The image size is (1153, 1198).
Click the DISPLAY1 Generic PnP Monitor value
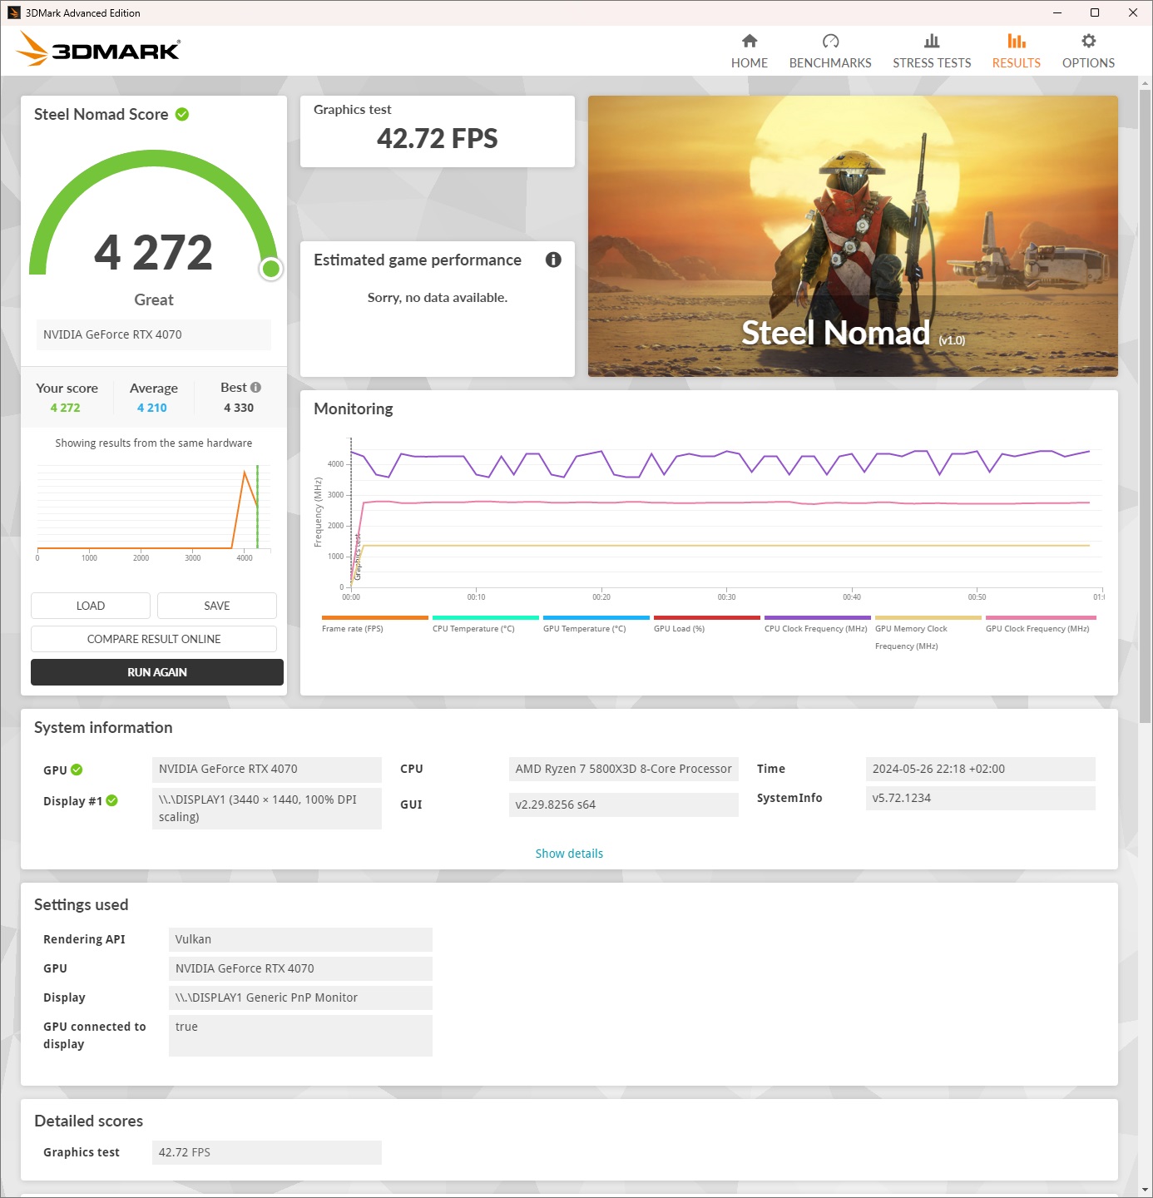coord(300,998)
